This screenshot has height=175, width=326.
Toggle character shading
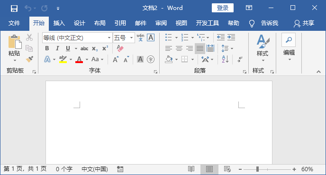tap(140, 59)
